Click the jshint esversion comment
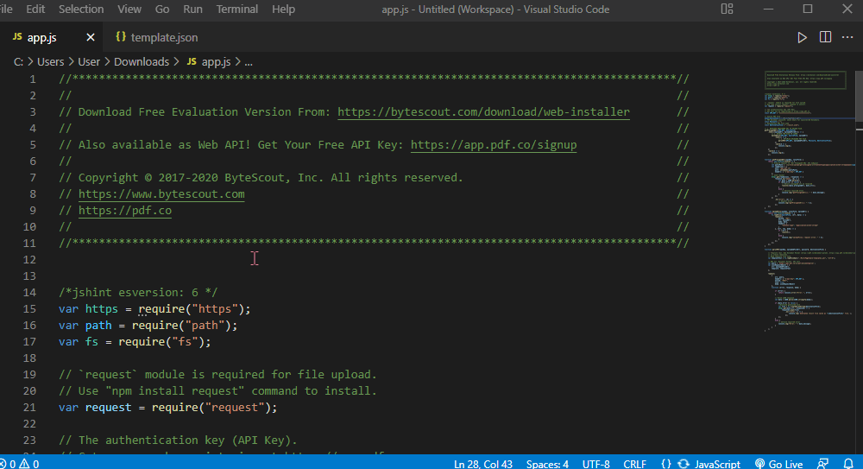 coord(138,293)
